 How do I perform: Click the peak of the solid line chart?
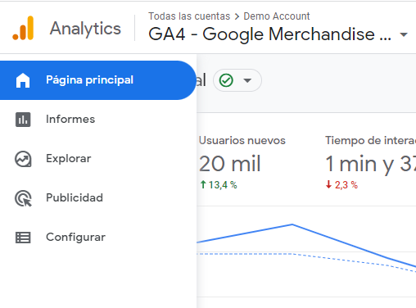coord(292,224)
